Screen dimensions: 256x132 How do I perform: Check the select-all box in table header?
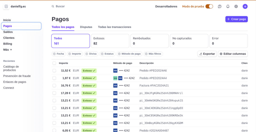[54, 63]
